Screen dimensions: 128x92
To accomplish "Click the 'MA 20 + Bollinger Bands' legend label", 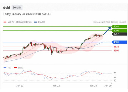I will 19,22.
